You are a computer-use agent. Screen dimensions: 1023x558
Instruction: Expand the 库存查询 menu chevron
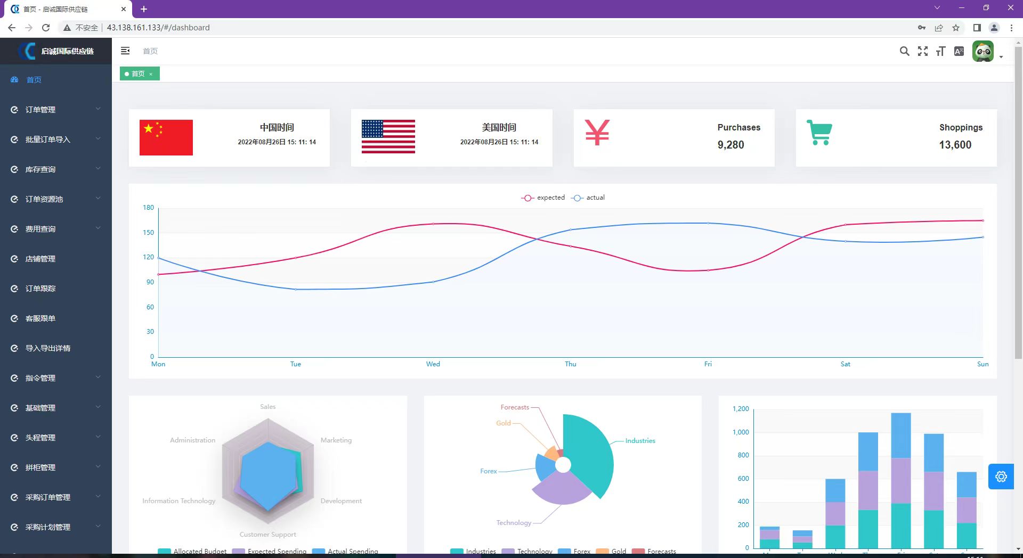pos(98,169)
